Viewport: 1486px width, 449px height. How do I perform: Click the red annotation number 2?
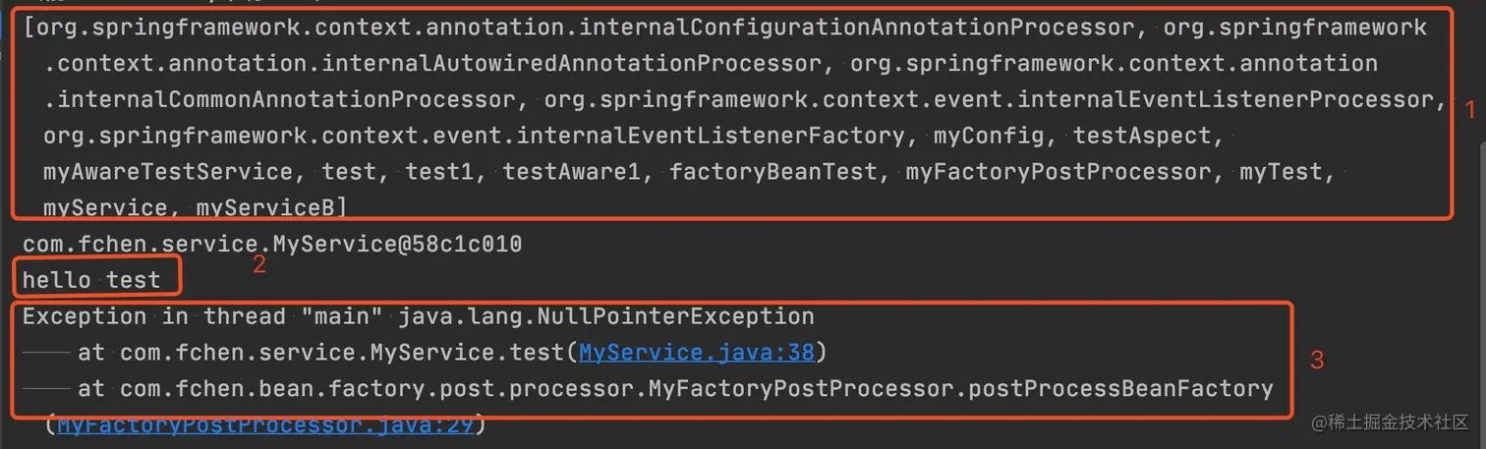coord(259,264)
